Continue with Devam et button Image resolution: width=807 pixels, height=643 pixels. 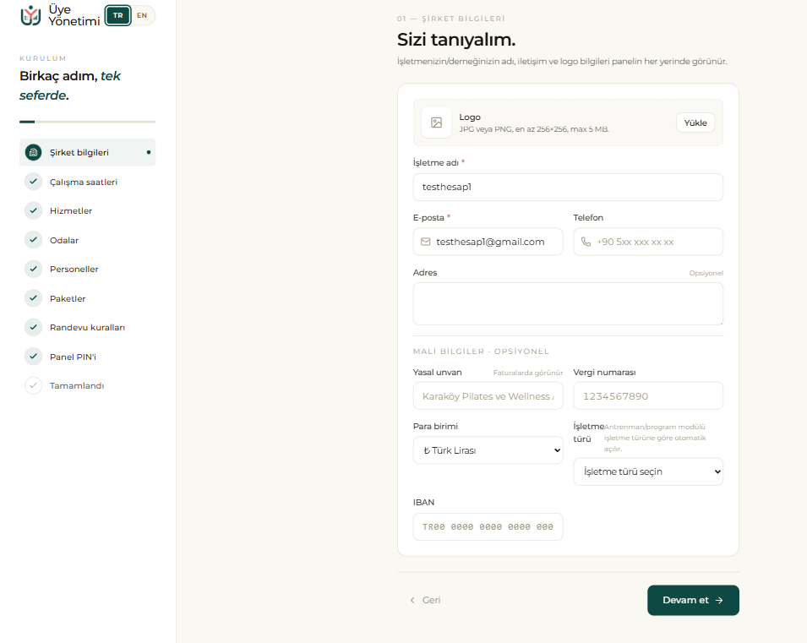(x=693, y=600)
